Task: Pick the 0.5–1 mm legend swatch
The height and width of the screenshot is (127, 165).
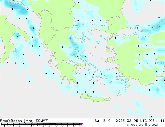Action: pyautogui.click(x=10, y=124)
